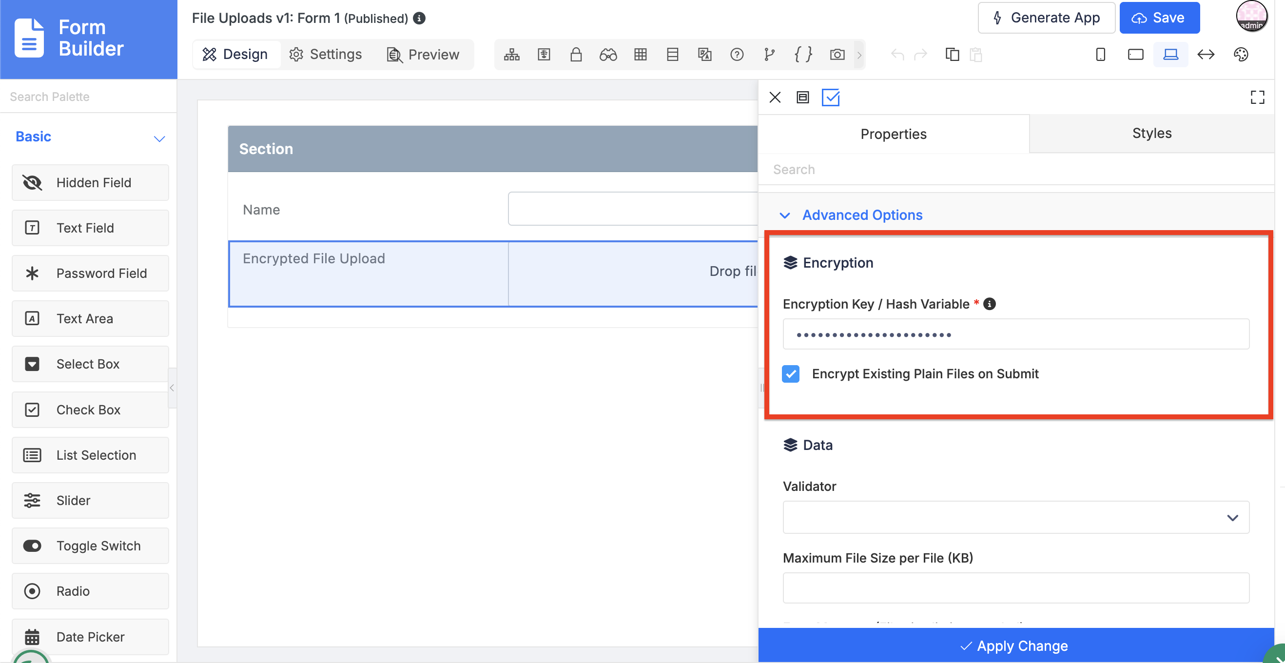Open the binoculars find usage icon
This screenshot has height=663, width=1285.
(608, 55)
